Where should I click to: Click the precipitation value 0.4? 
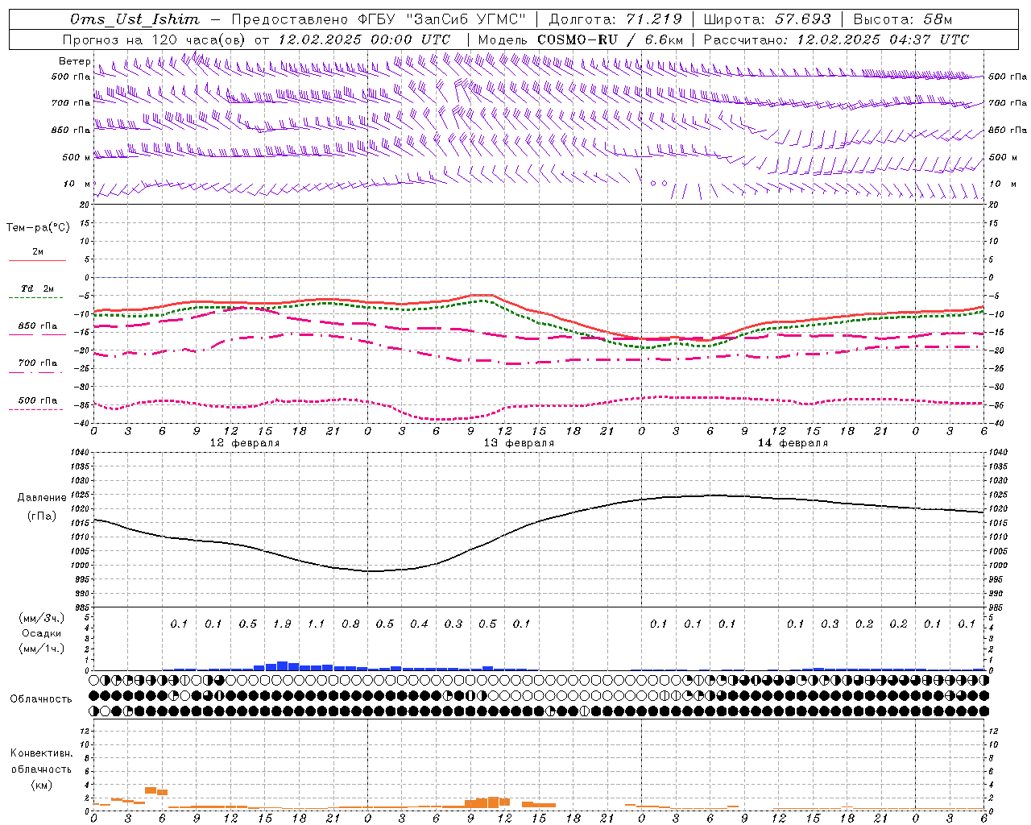(x=419, y=624)
